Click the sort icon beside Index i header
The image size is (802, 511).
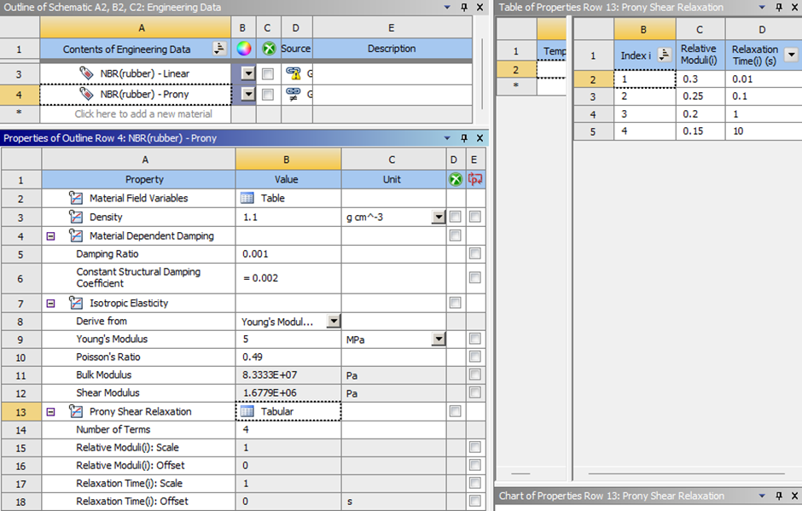tap(665, 55)
